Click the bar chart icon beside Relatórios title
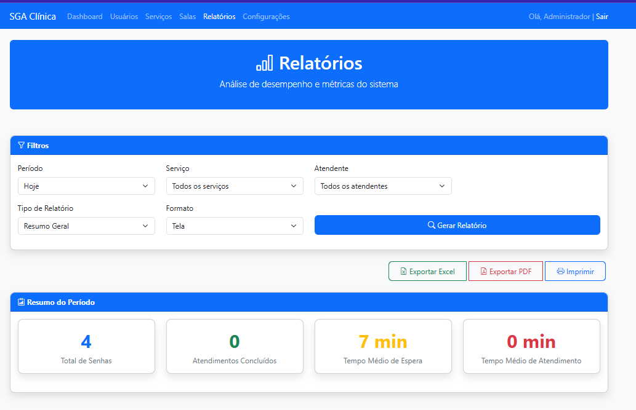This screenshot has height=410, width=636. 264,63
